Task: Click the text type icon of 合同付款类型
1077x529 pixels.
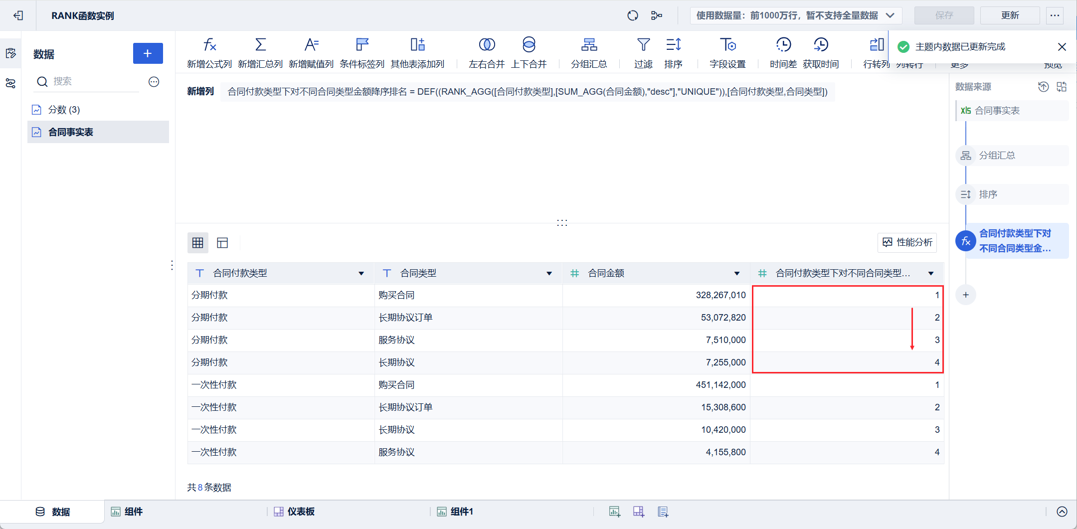Action: [199, 273]
